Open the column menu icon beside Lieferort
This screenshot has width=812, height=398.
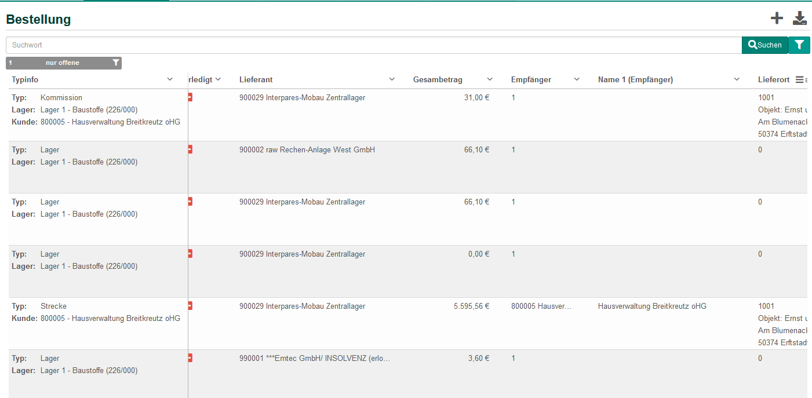[x=799, y=80]
